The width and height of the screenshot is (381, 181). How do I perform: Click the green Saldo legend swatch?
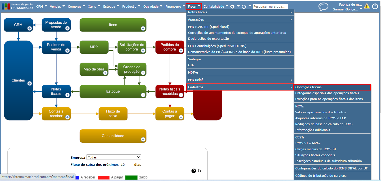click(131, 178)
